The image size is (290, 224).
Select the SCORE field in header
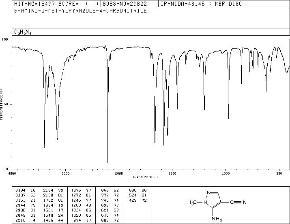[x=79, y=4]
